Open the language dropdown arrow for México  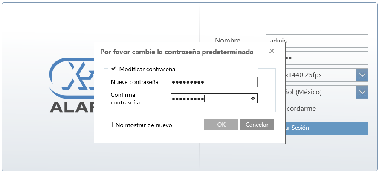point(362,92)
